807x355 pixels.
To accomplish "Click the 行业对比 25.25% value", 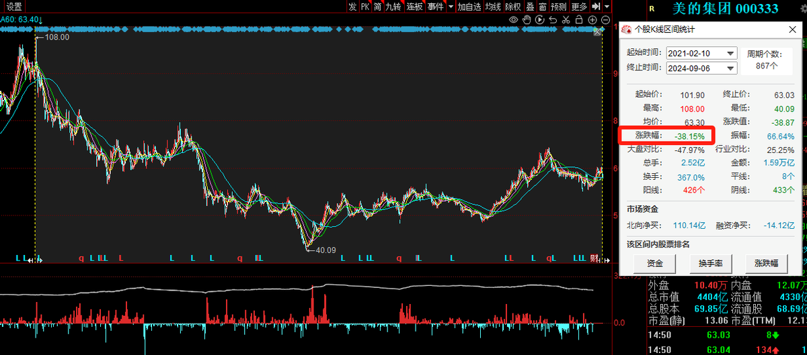I will 780,150.
